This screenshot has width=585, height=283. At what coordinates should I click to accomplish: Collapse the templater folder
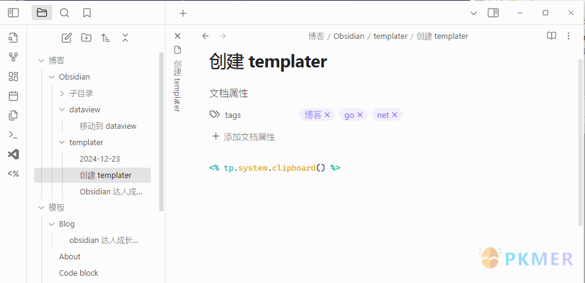tap(62, 143)
